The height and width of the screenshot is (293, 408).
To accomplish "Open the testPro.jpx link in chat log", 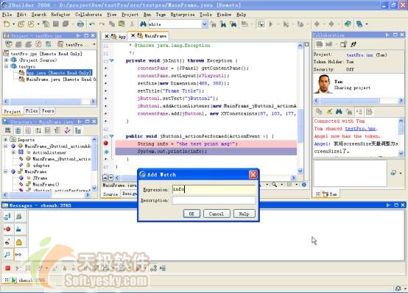I will [x=360, y=129].
